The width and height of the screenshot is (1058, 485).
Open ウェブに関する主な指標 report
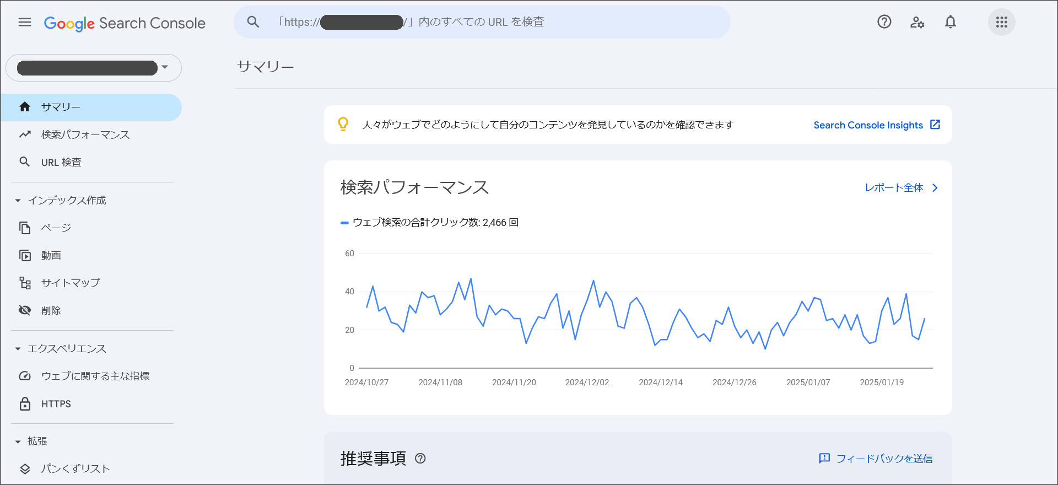pyautogui.click(x=91, y=376)
